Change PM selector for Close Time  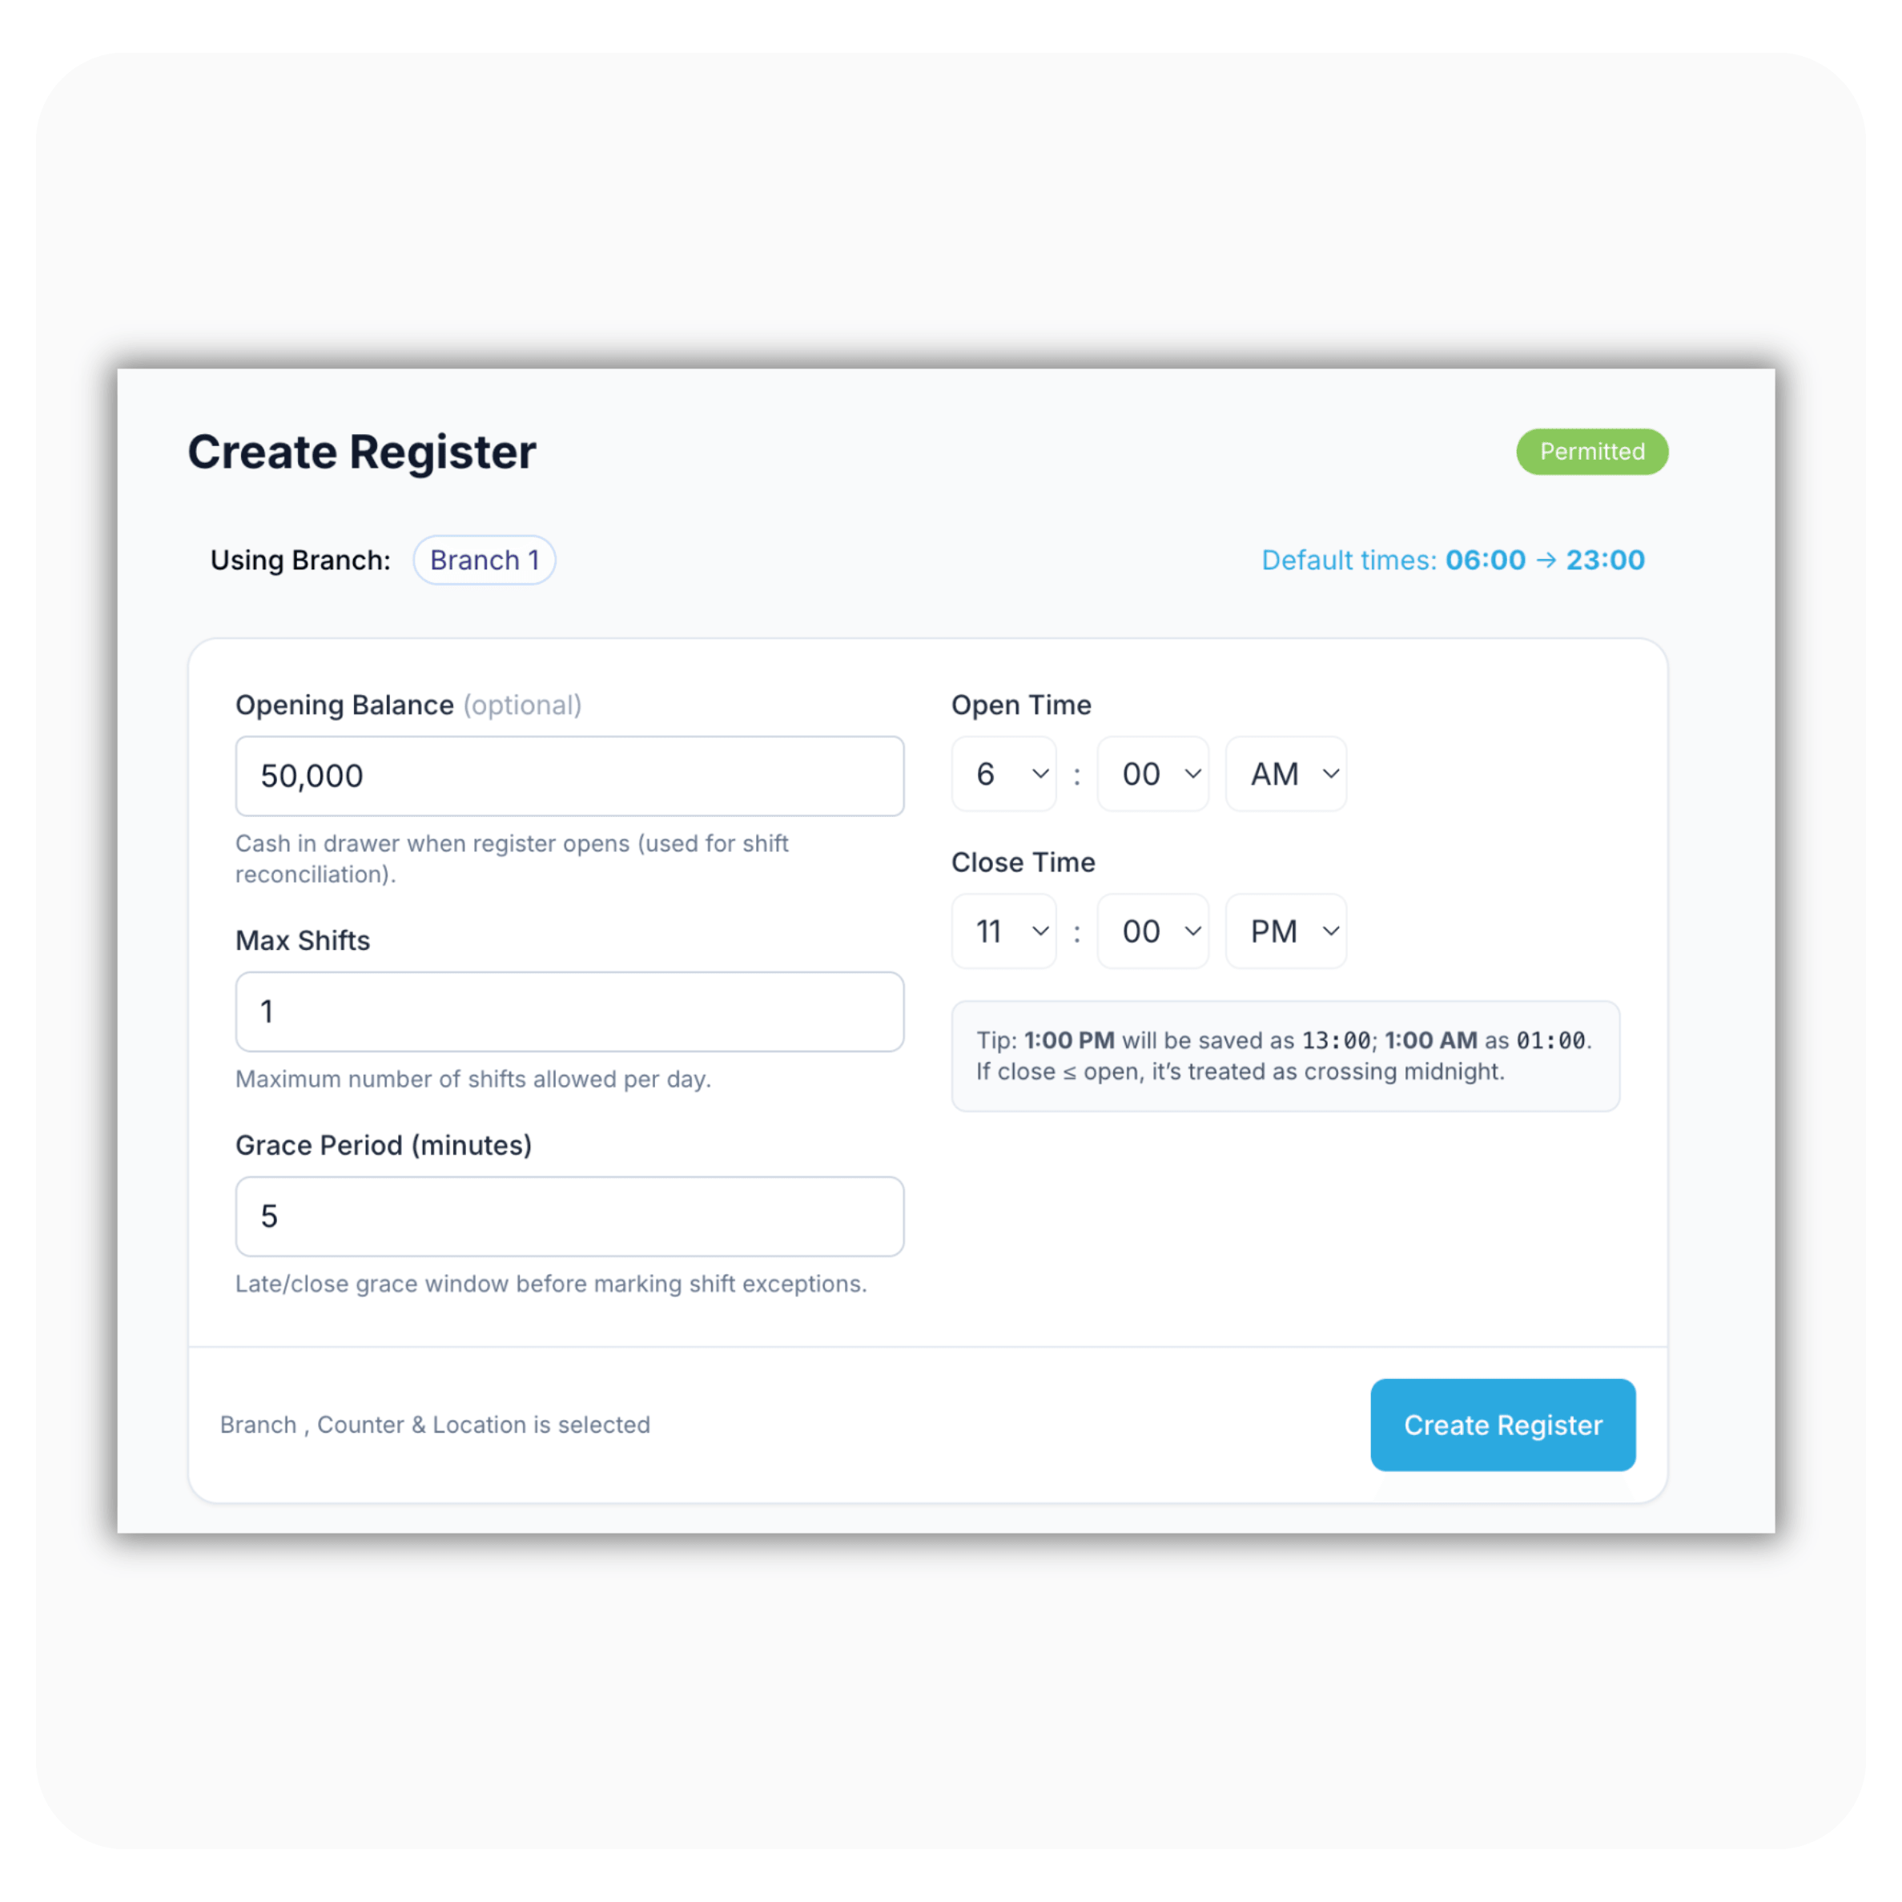[1285, 931]
